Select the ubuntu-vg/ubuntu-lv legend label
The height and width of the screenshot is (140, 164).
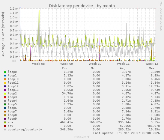click(x=25, y=130)
